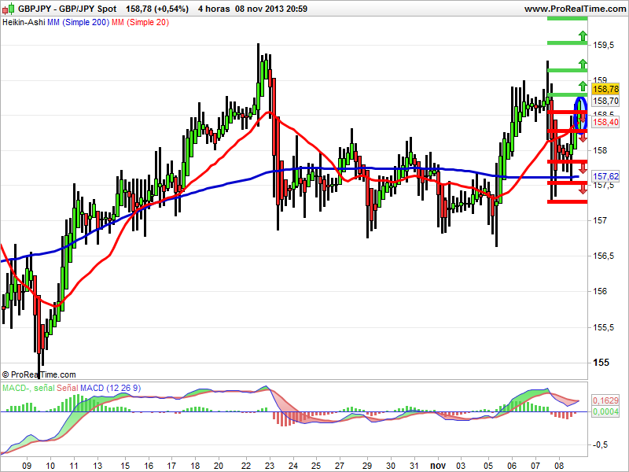Image resolution: width=629 pixels, height=472 pixels.
Task: Select the top green horizontal target line
Action: pyautogui.click(x=567, y=20)
